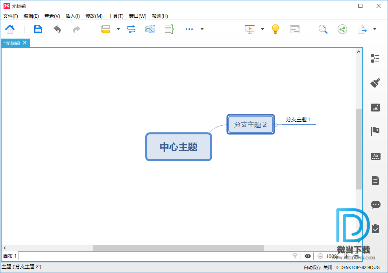Expand the presentation mode dropdown arrow
Image resolution: width=388 pixels, height=273 pixels.
click(262, 29)
